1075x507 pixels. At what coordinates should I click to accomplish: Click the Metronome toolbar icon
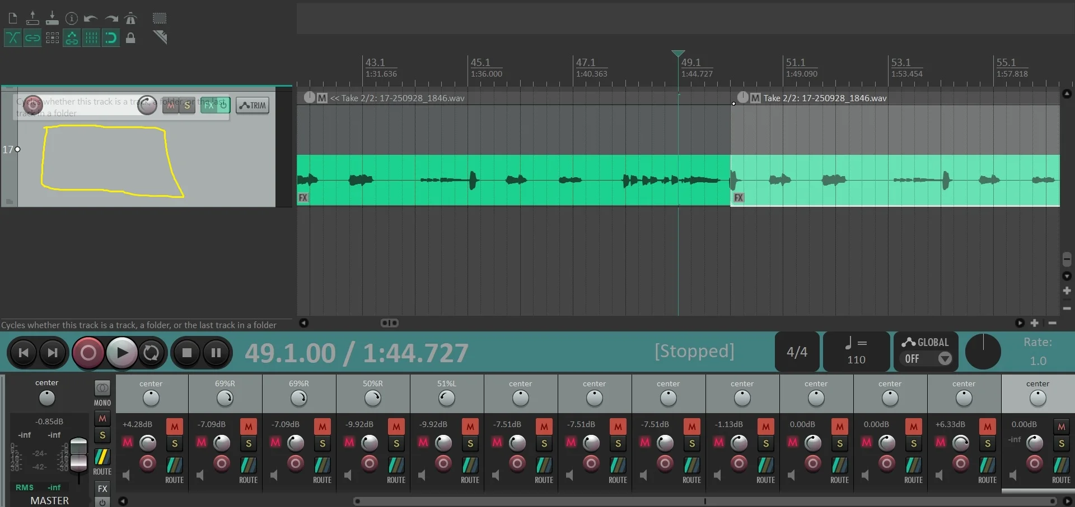(130, 18)
